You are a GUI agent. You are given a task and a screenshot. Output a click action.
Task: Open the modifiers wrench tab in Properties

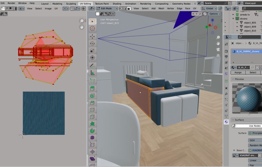tap(226, 94)
